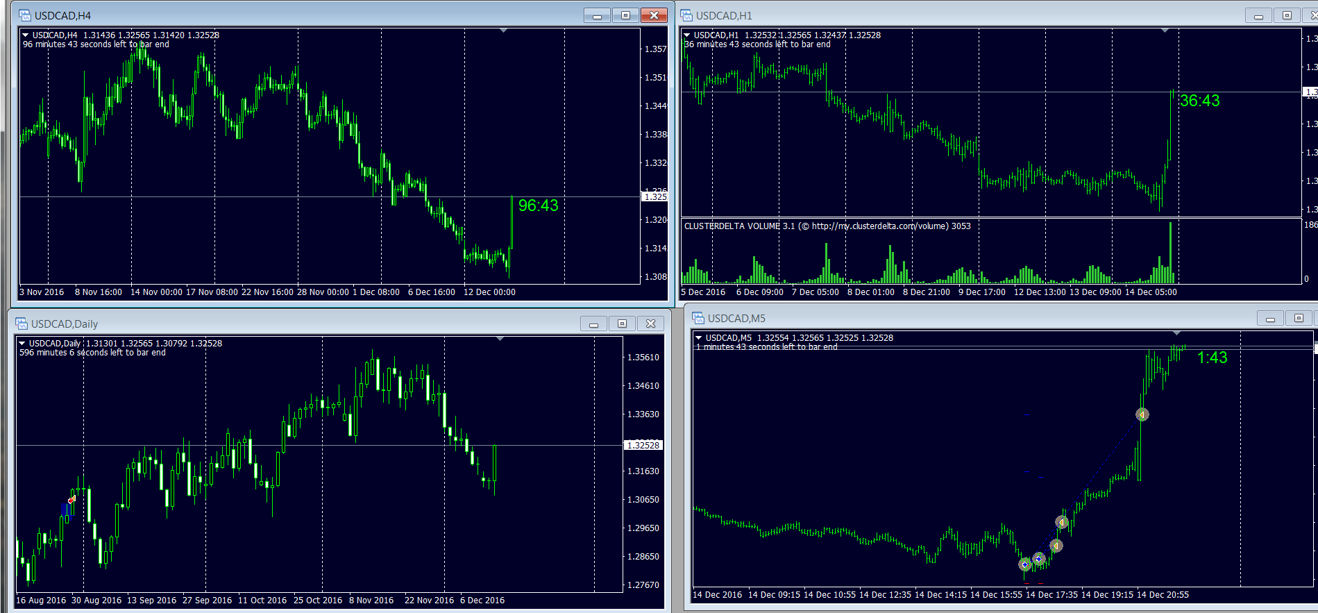Image resolution: width=1318 pixels, height=613 pixels.
Task: Click the 1.357 price axis label on H4
Action: coord(655,49)
